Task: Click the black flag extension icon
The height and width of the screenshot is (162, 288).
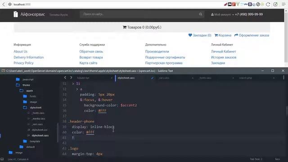Action: (229, 4)
